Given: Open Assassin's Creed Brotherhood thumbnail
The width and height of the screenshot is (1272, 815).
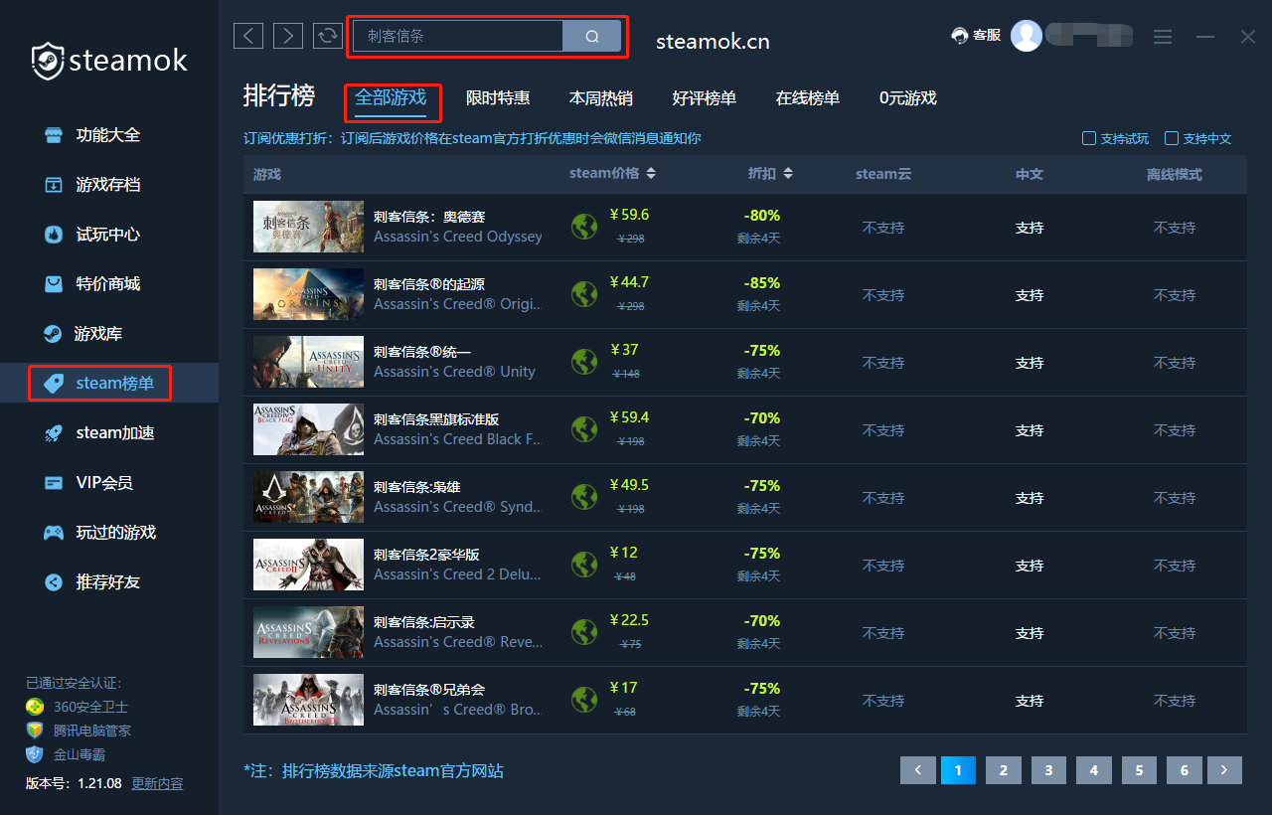Looking at the screenshot, I should (x=308, y=700).
